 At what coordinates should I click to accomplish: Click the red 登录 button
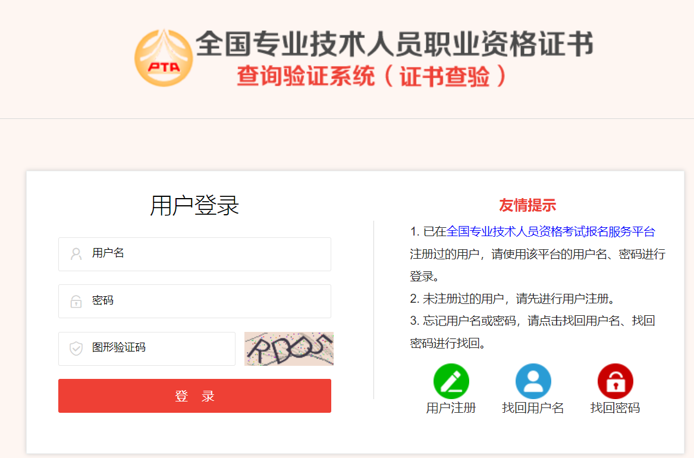[x=194, y=396]
